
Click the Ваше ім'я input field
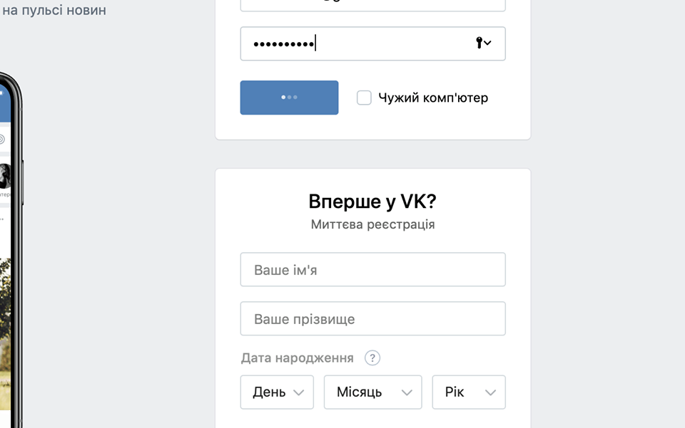pos(372,269)
